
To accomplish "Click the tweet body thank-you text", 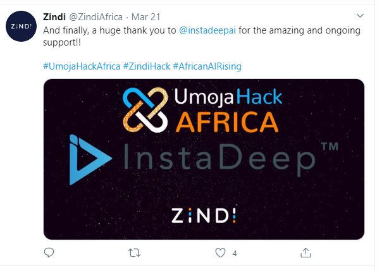I will coord(202,36).
